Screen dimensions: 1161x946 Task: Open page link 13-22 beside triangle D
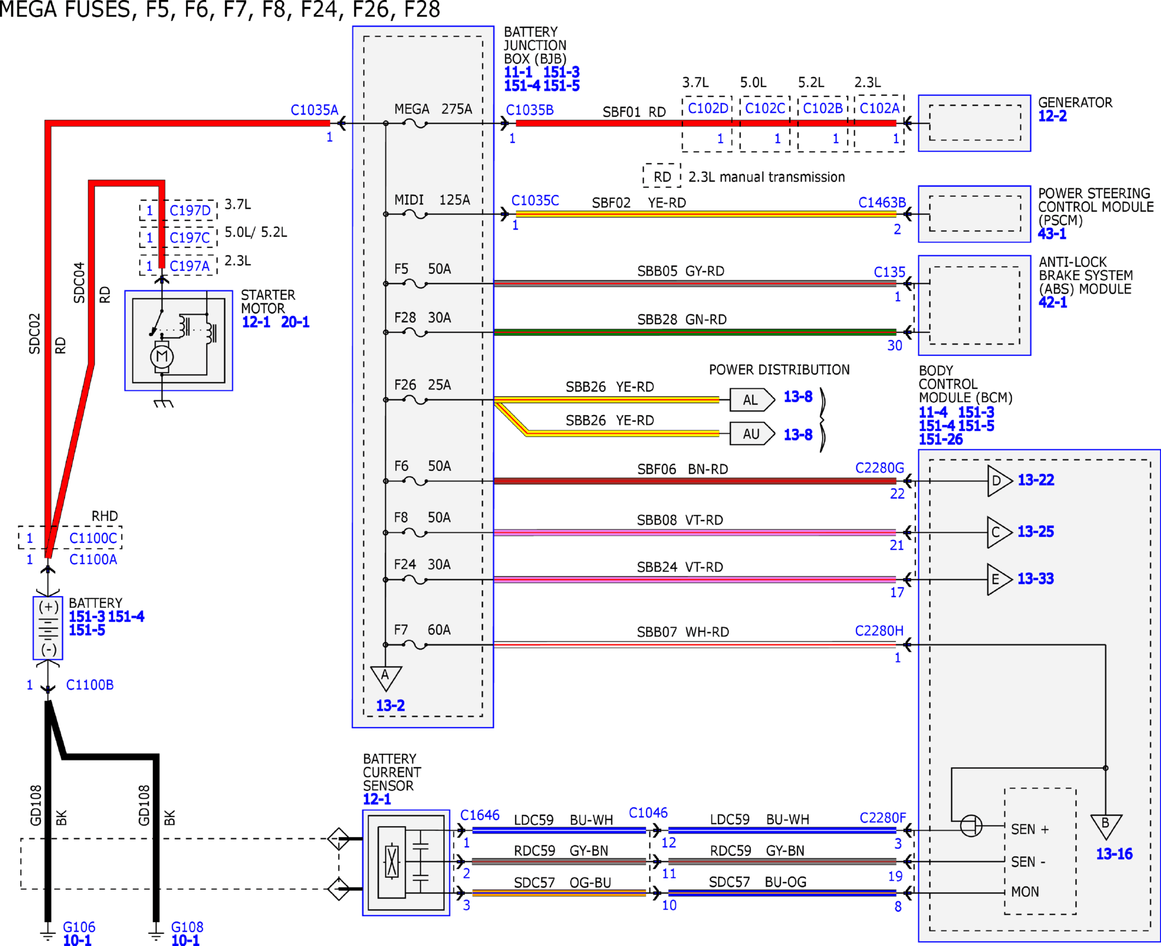point(1036,480)
